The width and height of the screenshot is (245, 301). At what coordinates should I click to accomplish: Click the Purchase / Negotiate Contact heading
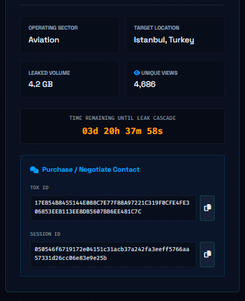pyautogui.click(x=91, y=170)
